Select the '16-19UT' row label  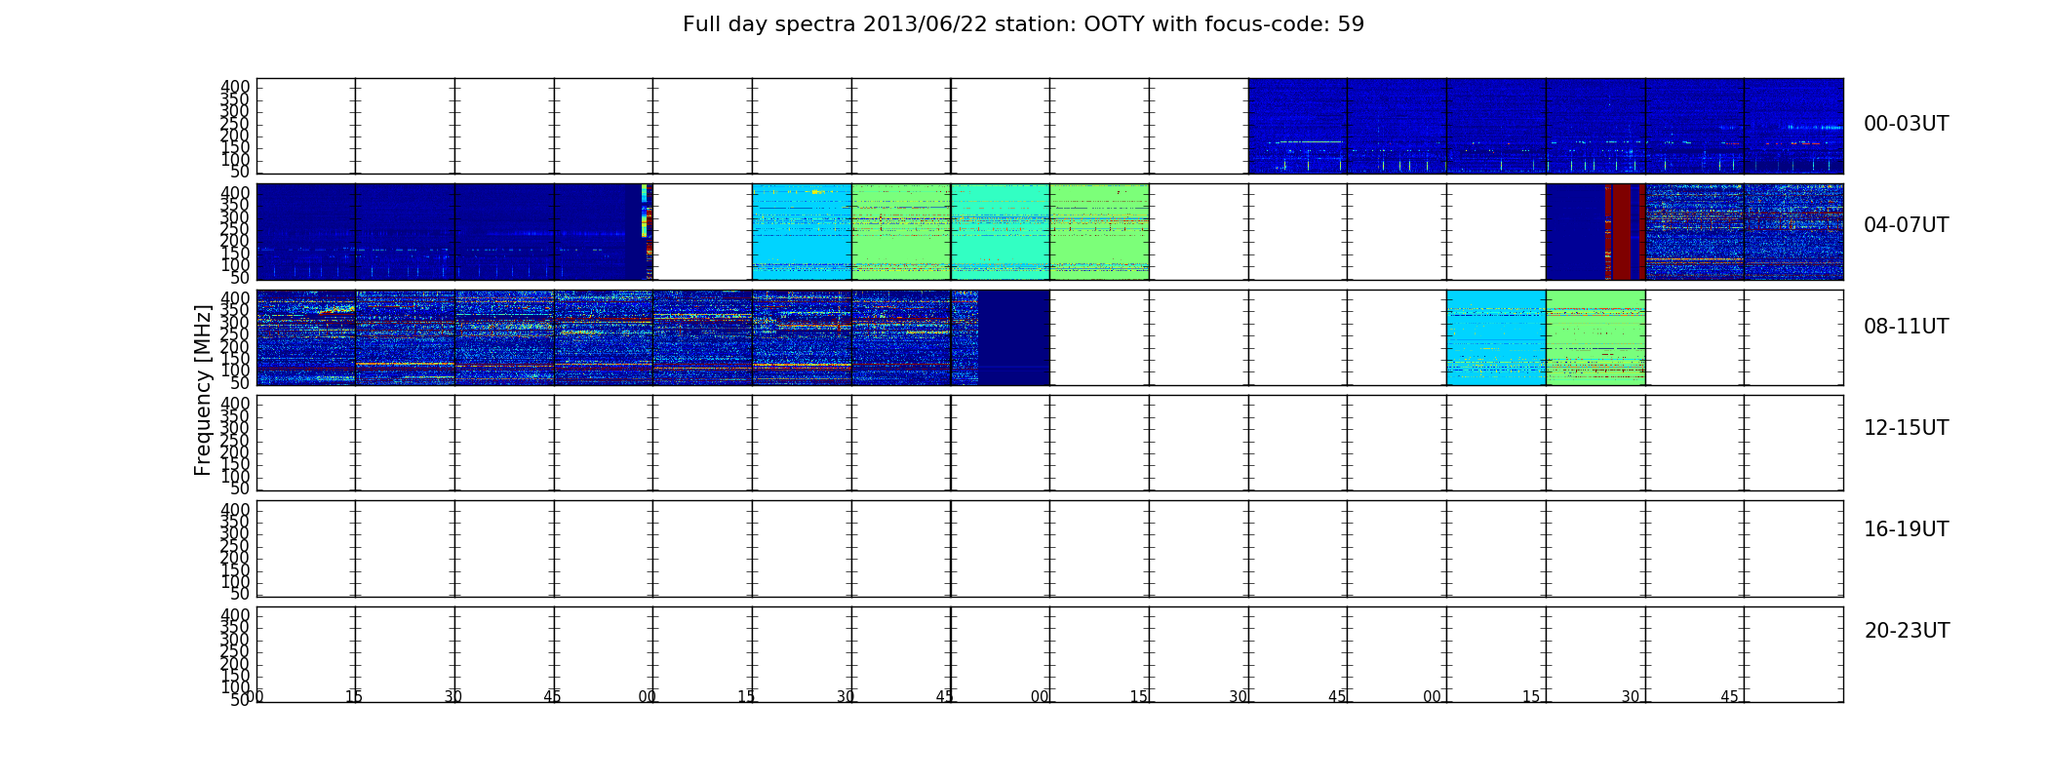[x=1906, y=529]
